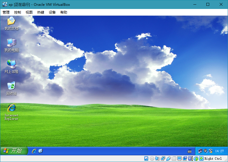Click the XP tray volume speaker icon
The image size is (228, 162).
pyautogui.click(x=205, y=151)
